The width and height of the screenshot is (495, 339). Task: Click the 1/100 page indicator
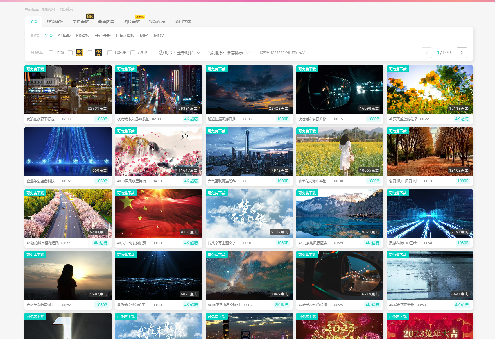click(x=444, y=53)
